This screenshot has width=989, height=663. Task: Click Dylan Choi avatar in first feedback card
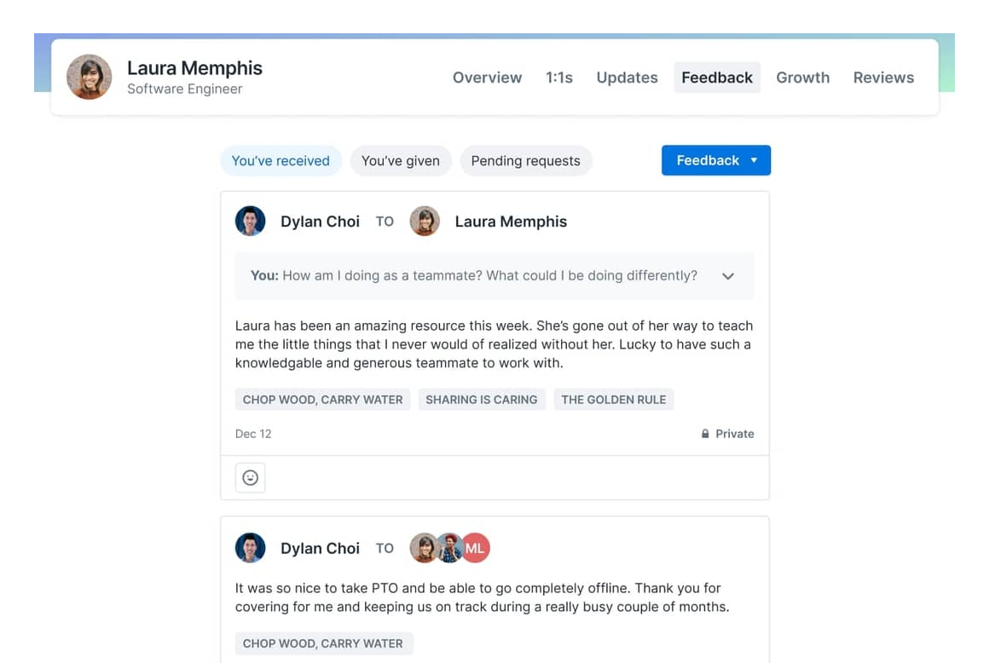pyautogui.click(x=251, y=222)
